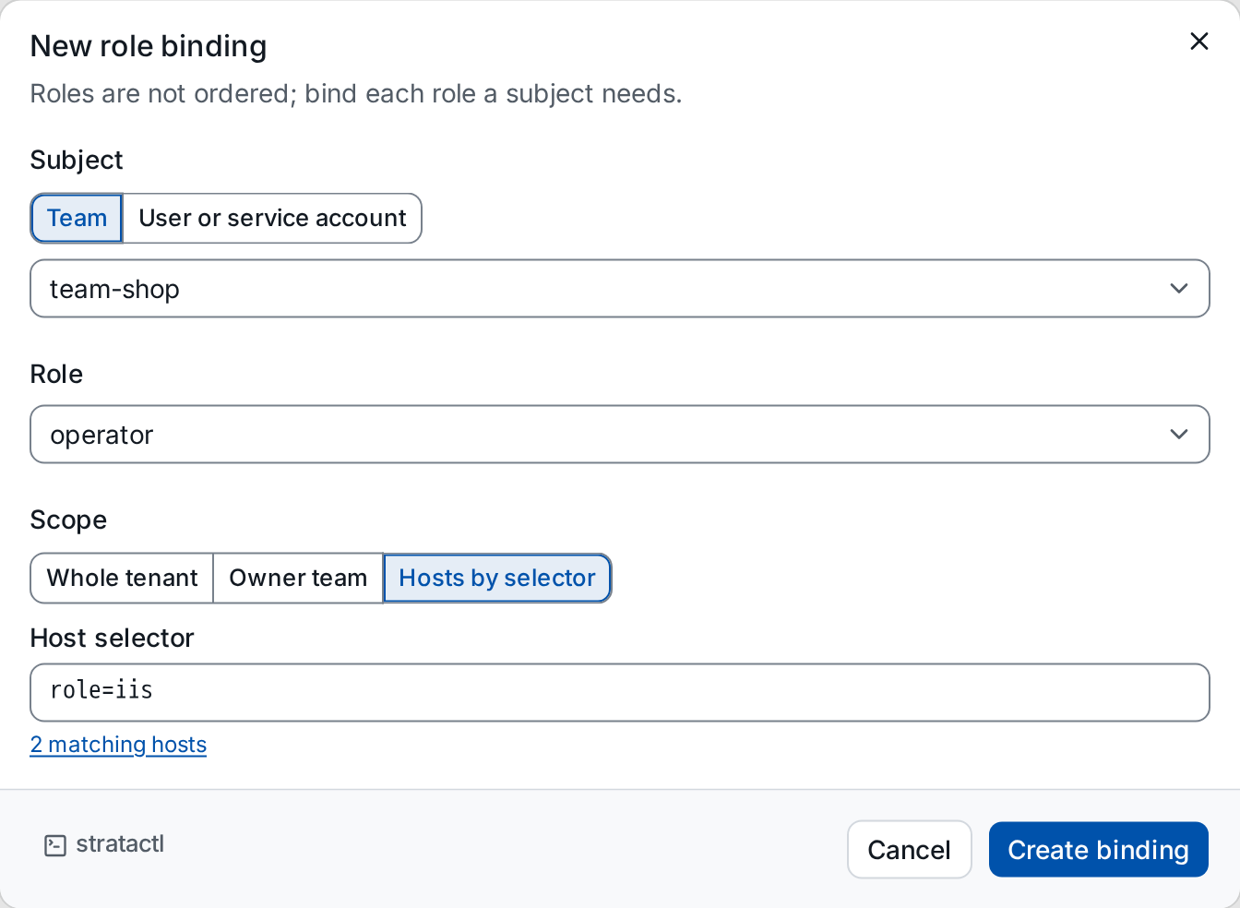Click the 'Host selector' field label
Screen dimensions: 1240x908
(x=112, y=639)
